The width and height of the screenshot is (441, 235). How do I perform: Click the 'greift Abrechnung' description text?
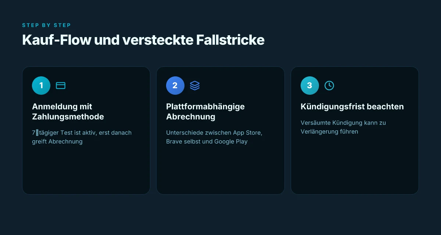point(57,141)
